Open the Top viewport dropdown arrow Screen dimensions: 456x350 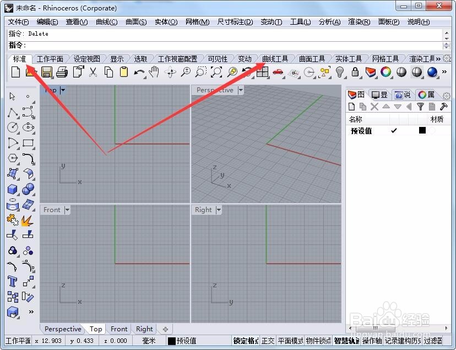coord(63,90)
